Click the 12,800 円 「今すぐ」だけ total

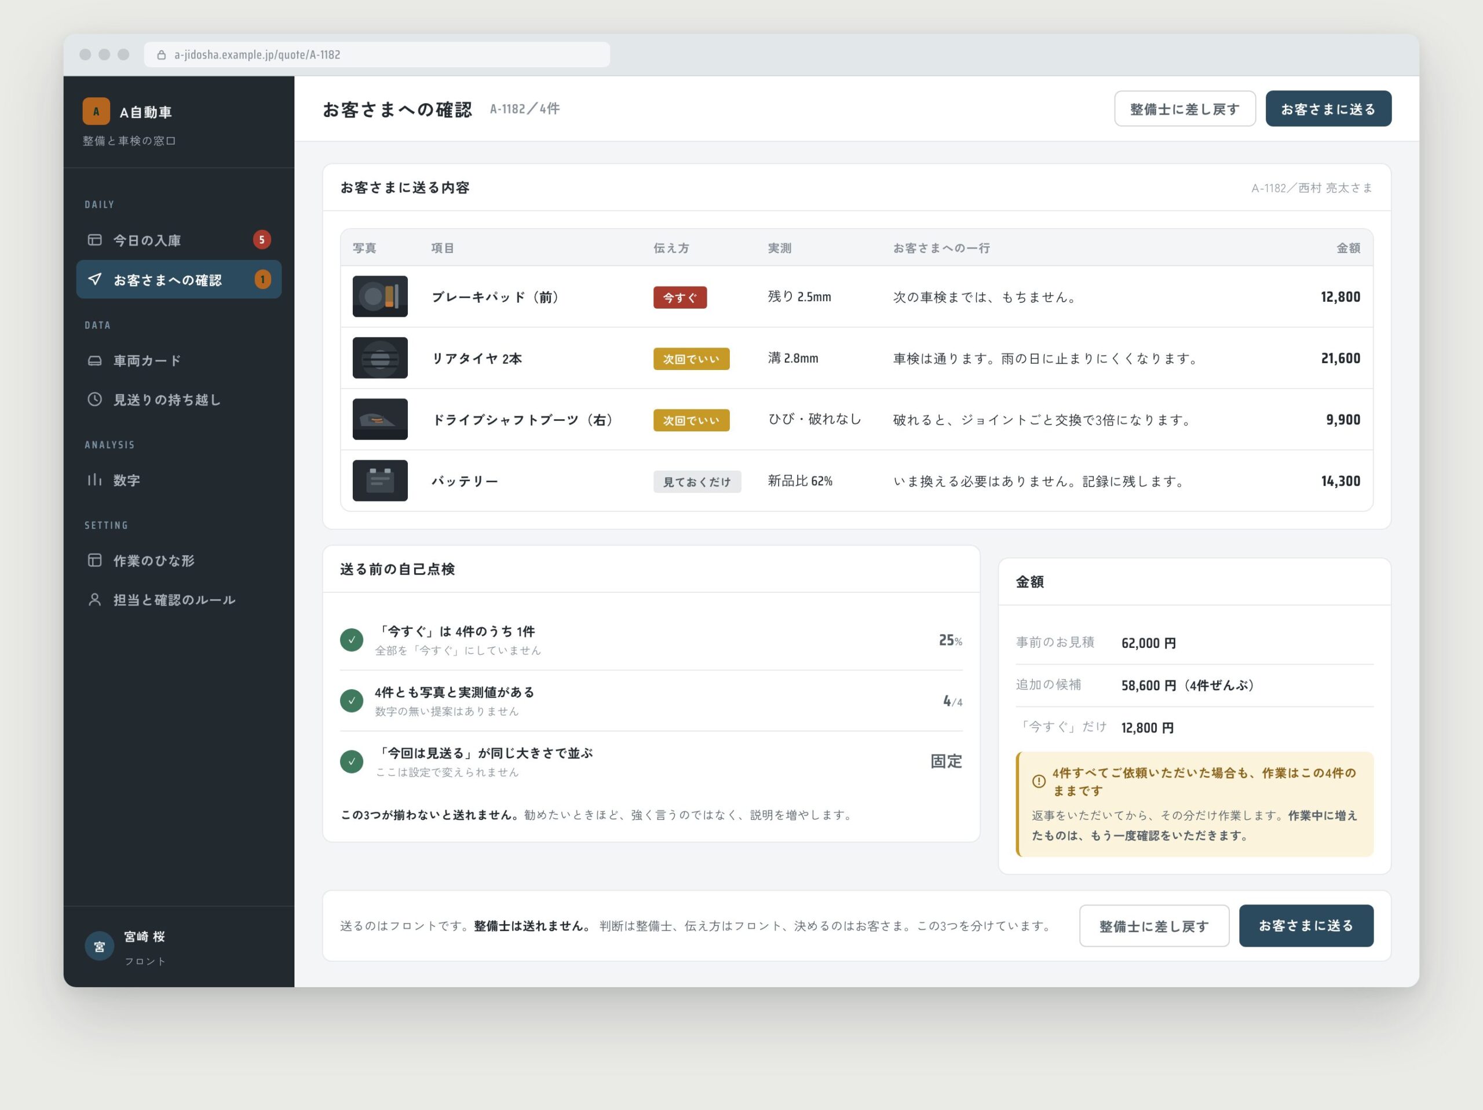[x=1147, y=727]
